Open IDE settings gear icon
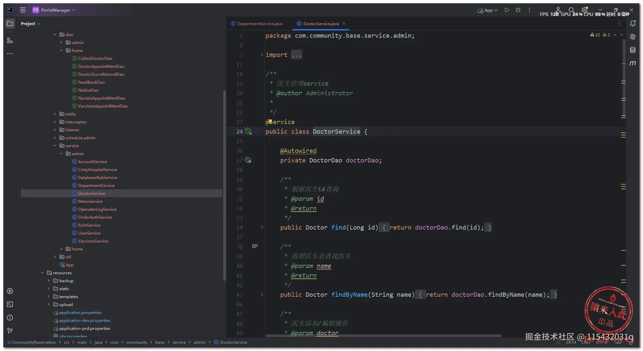The image size is (643, 351). tap(585, 10)
